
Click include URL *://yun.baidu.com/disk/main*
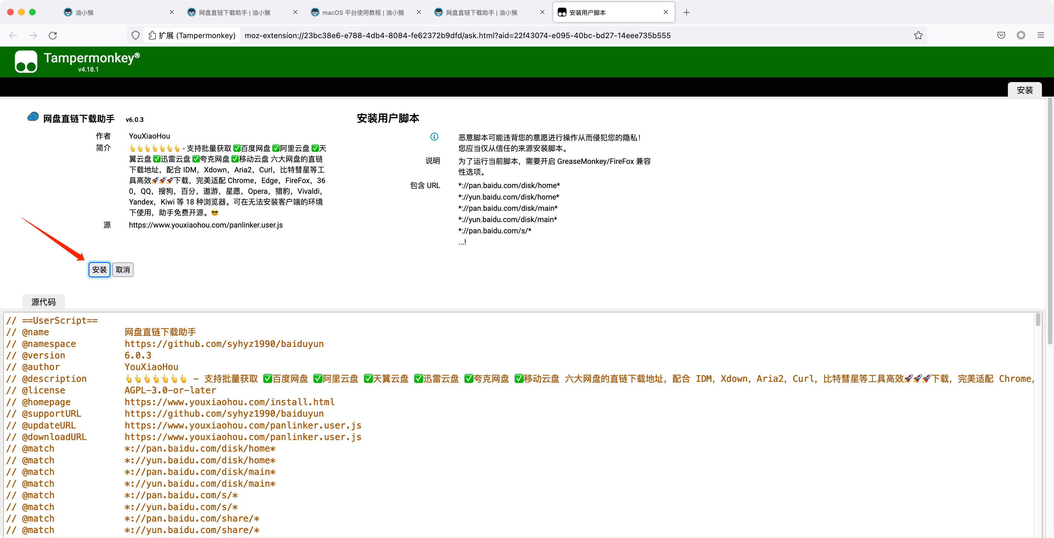(x=507, y=219)
